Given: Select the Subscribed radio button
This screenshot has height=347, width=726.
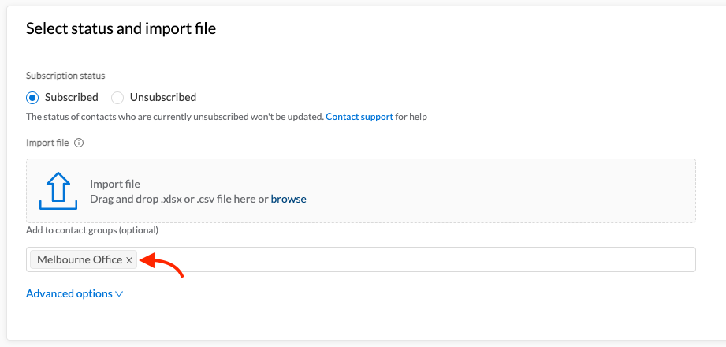Looking at the screenshot, I should [x=32, y=98].
